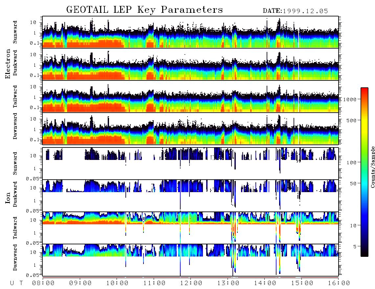375x289 pixels.
Task: Click the "09:00" time tick label
Action: tap(80, 283)
